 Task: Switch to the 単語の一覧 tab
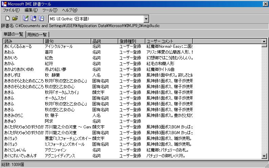13,34
